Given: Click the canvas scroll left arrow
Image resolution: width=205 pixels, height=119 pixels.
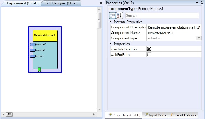Looking at the screenshot, I should pyautogui.click(x=4, y=114).
